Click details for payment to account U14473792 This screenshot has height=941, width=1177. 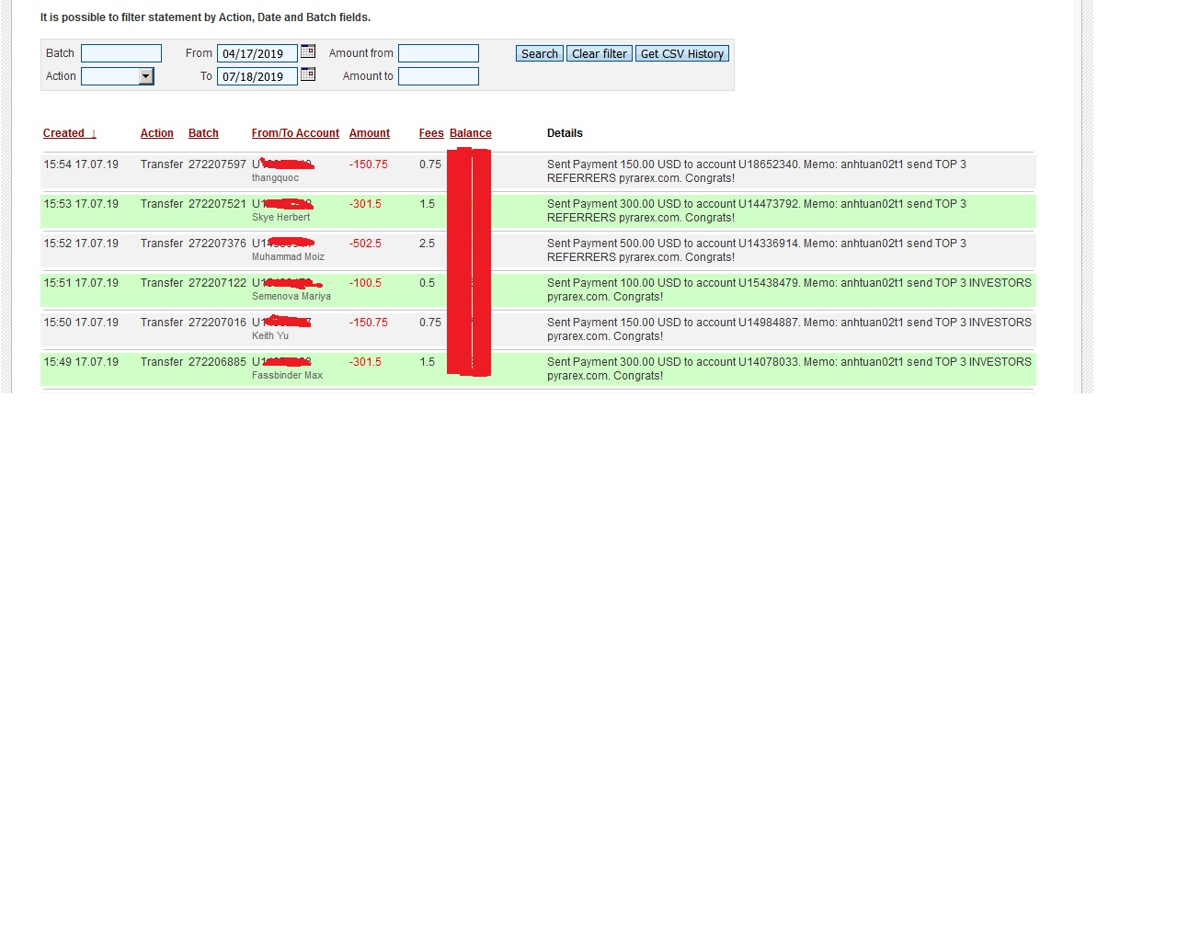(757, 211)
